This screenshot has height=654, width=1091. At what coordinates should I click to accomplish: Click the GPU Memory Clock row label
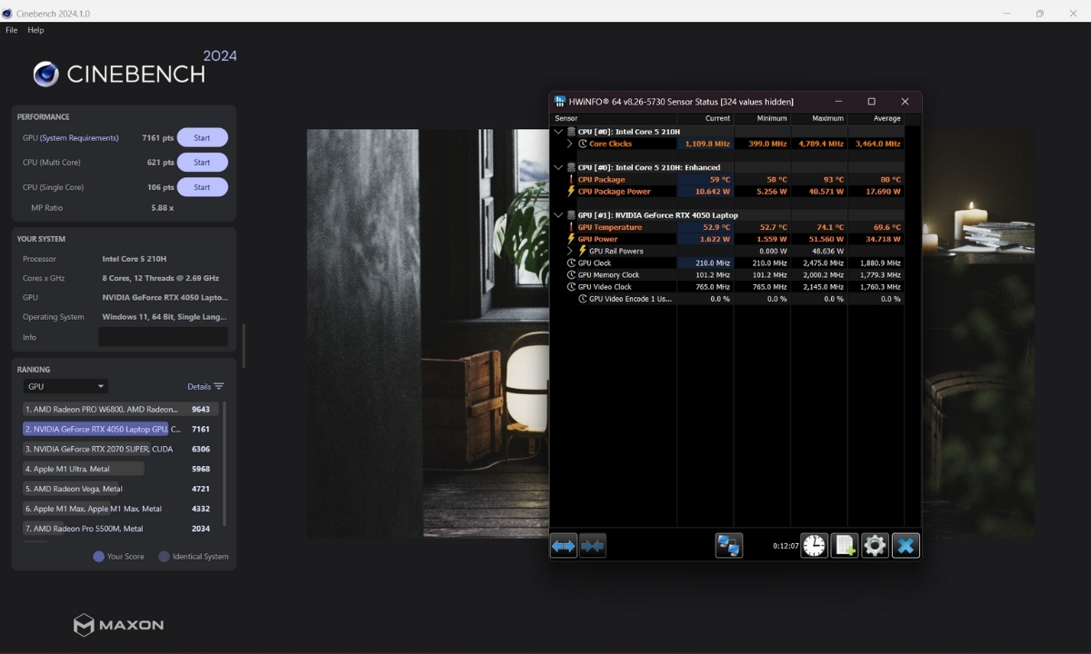pos(608,274)
